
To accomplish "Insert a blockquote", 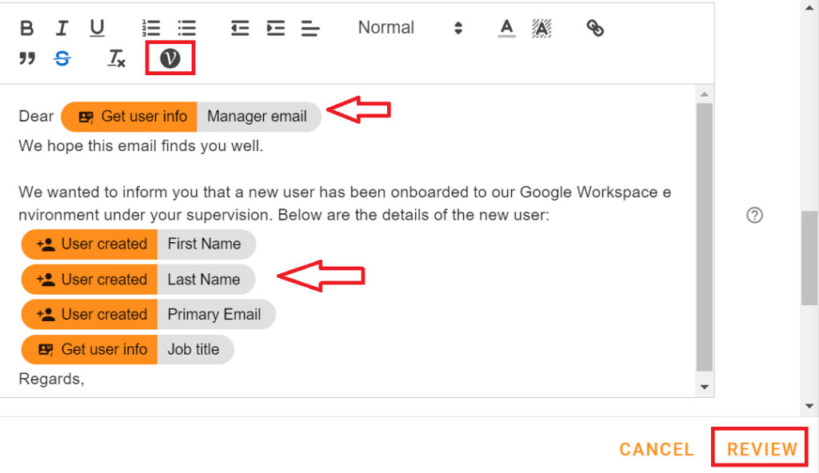I will coord(26,58).
